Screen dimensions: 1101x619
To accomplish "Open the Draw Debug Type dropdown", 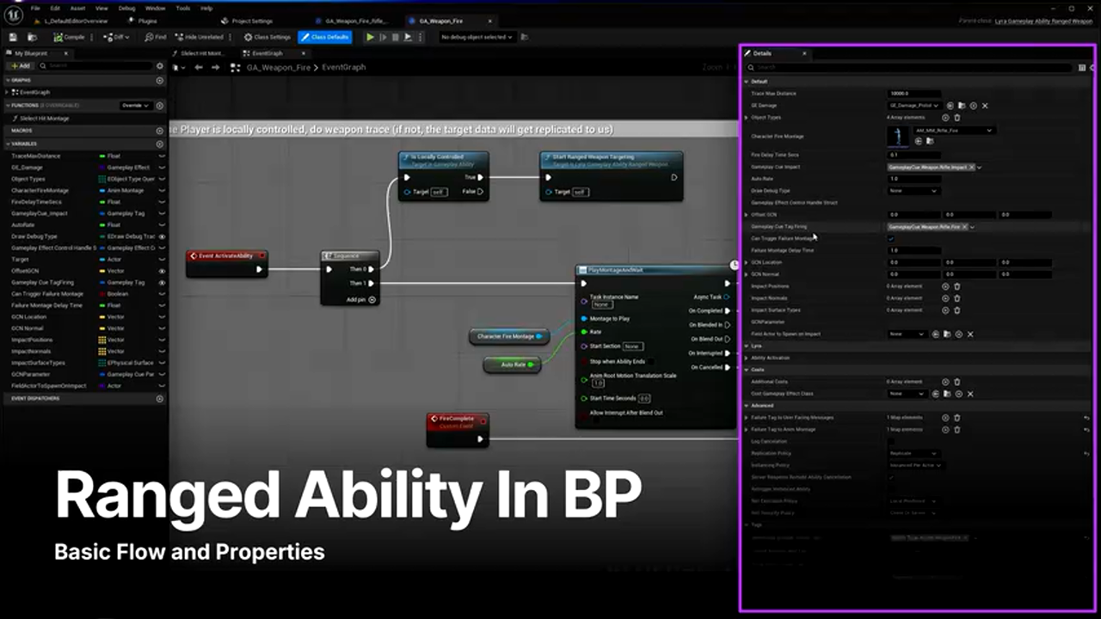I will (x=913, y=191).
